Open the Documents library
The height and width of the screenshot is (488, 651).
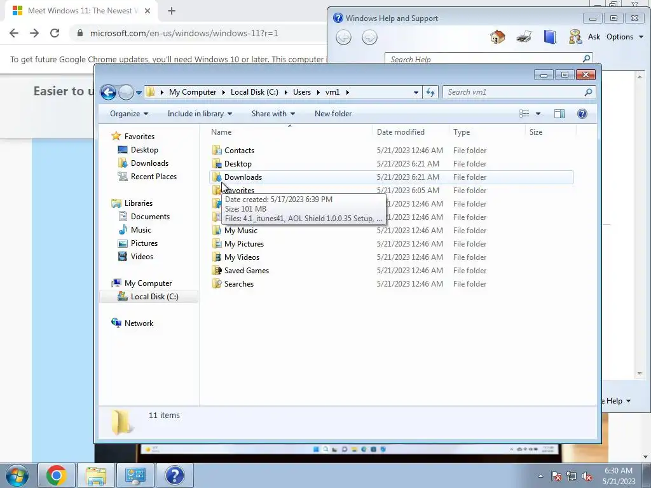tap(144, 217)
